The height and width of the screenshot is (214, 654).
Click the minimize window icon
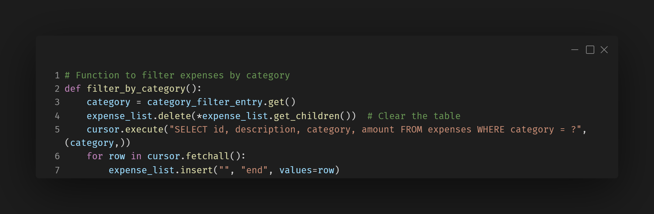[x=575, y=50]
